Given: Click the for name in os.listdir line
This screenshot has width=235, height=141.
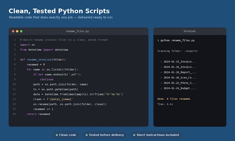Looking at the screenshot, I should pos(52,69).
